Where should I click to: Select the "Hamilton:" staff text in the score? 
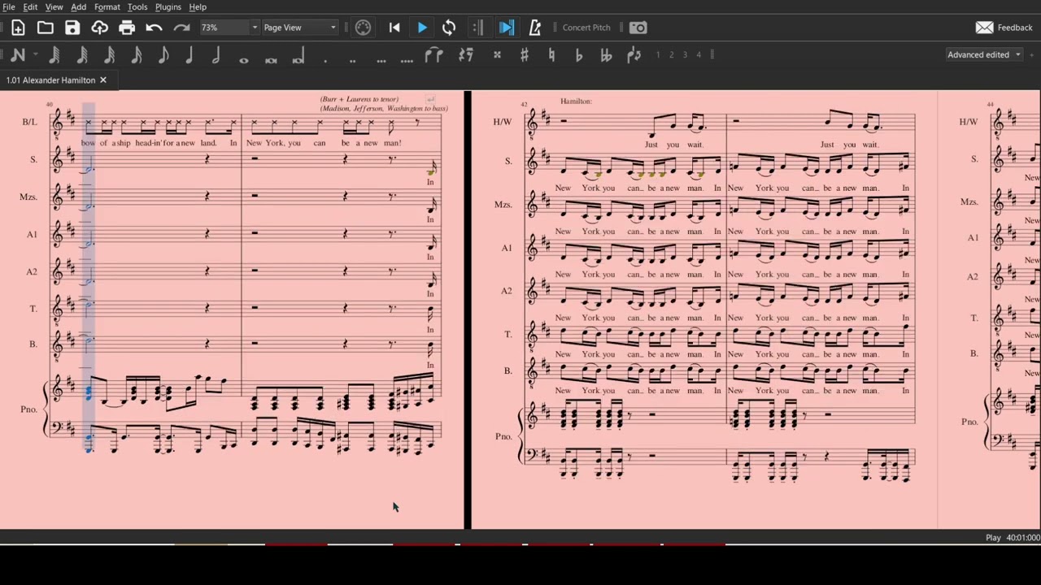(576, 102)
